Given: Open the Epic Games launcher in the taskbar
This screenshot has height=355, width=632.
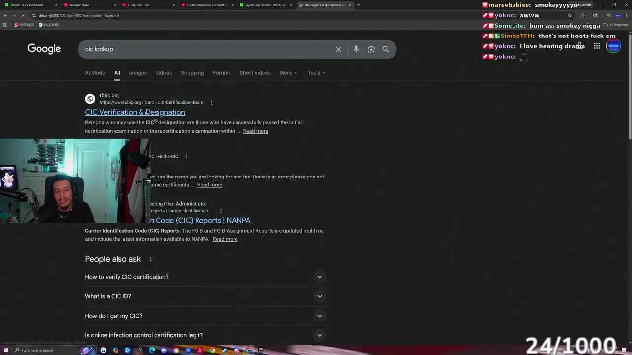Looking at the screenshot, I should (x=260, y=350).
